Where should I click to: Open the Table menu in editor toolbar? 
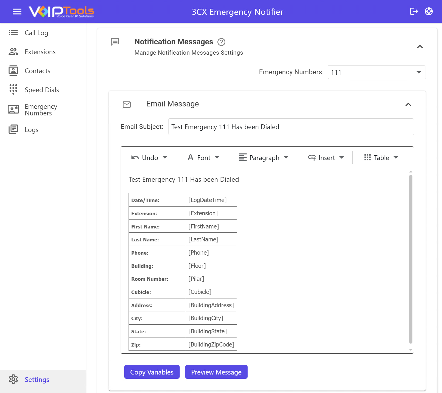pyautogui.click(x=381, y=158)
